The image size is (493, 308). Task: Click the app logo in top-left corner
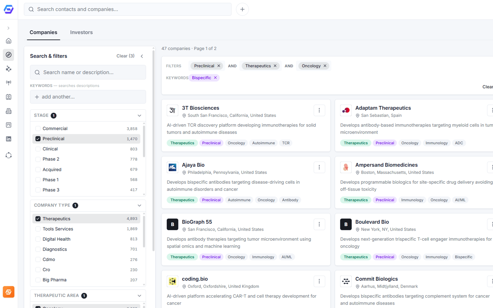(x=8, y=9)
